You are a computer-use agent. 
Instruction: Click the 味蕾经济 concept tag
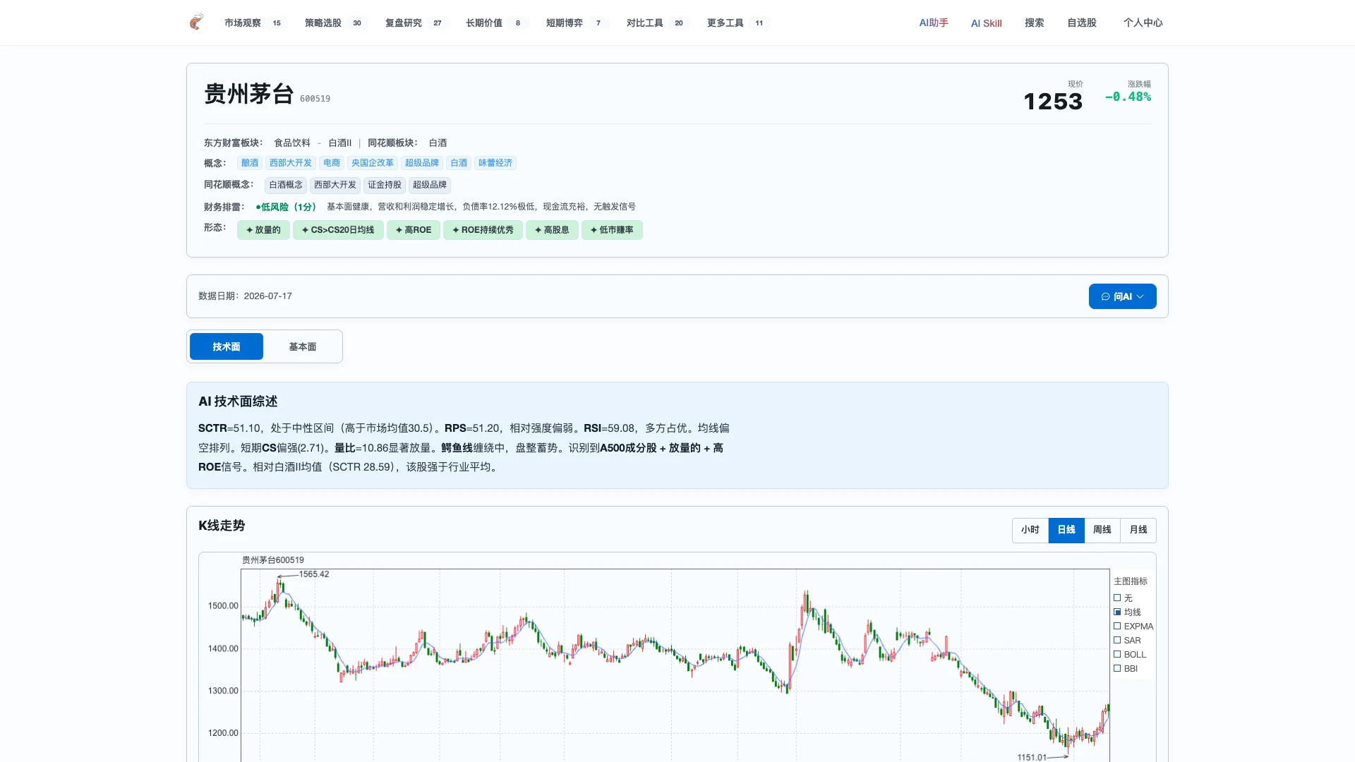495,163
